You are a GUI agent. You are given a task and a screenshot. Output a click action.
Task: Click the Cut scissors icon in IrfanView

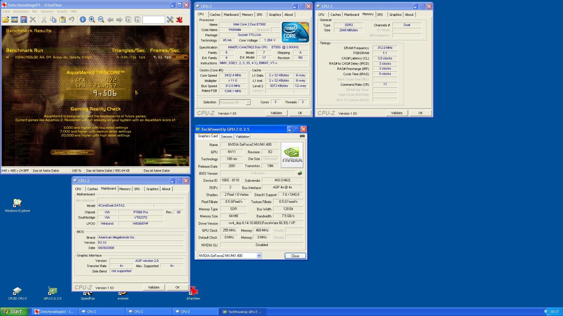(44, 20)
